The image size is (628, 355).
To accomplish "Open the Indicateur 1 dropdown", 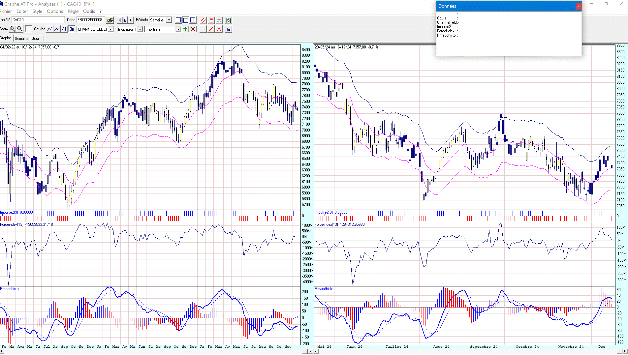I will coord(140,29).
